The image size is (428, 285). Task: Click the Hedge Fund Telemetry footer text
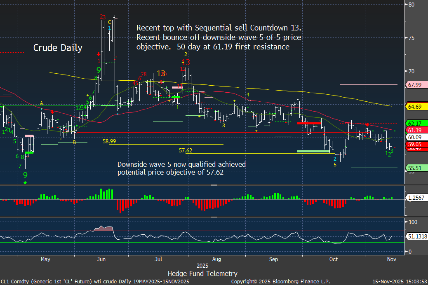pyautogui.click(x=202, y=273)
